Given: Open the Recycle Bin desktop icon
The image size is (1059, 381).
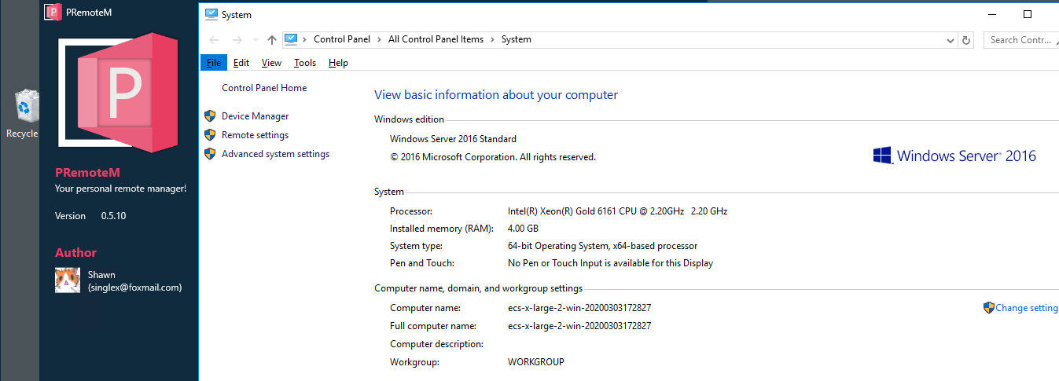Looking at the screenshot, I should point(27,114).
